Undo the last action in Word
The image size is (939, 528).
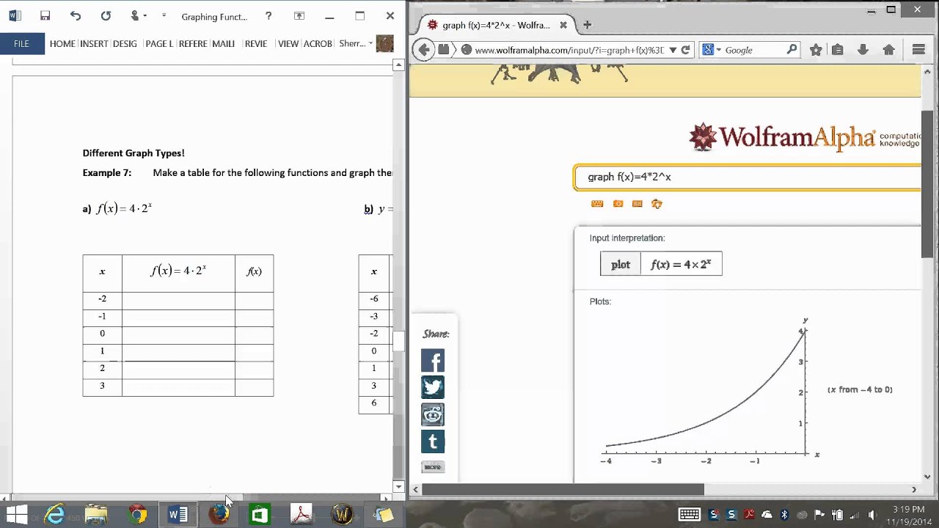click(x=76, y=16)
